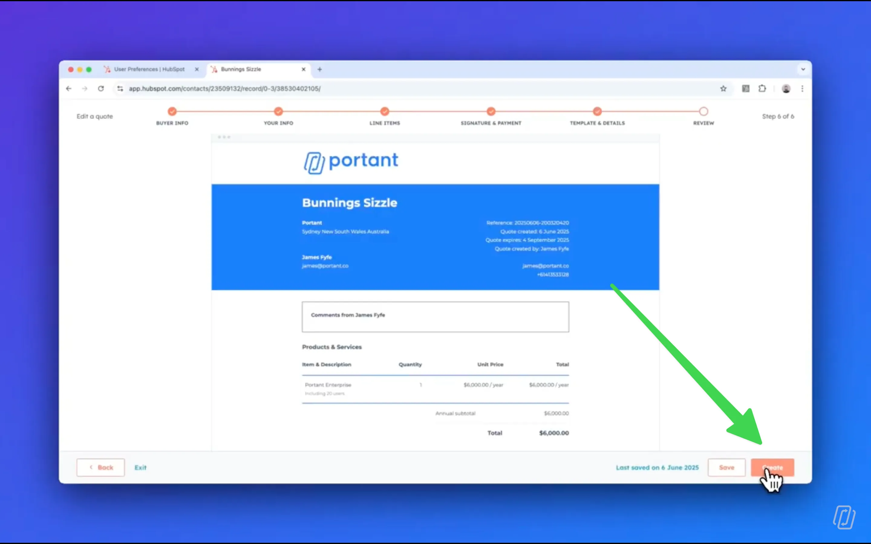Click Quote expires: 4 September 2025

pyautogui.click(x=527, y=240)
